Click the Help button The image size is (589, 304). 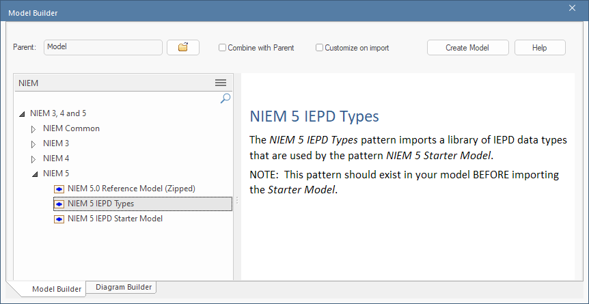(539, 48)
